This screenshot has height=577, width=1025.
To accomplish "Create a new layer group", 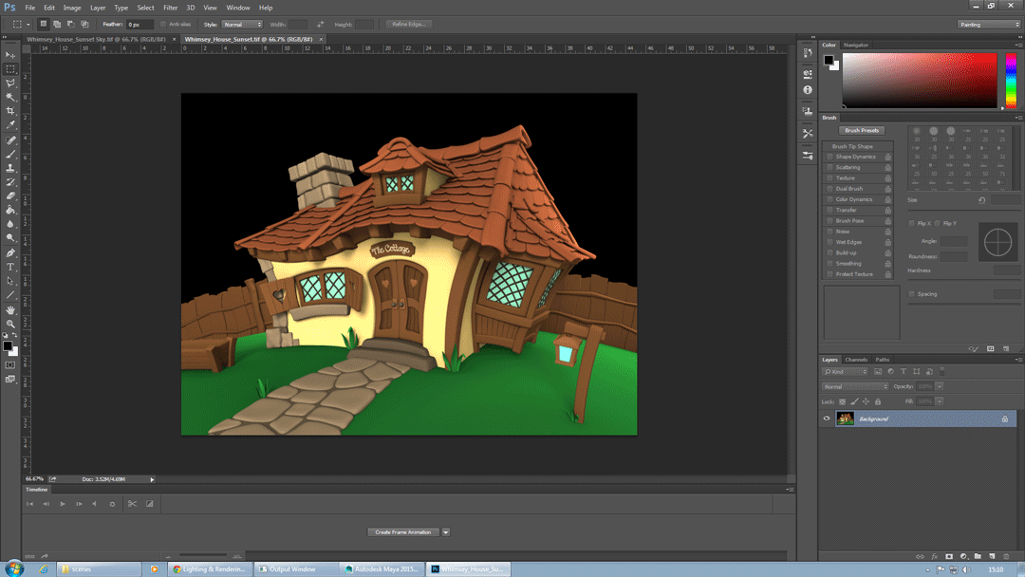I will (978, 556).
